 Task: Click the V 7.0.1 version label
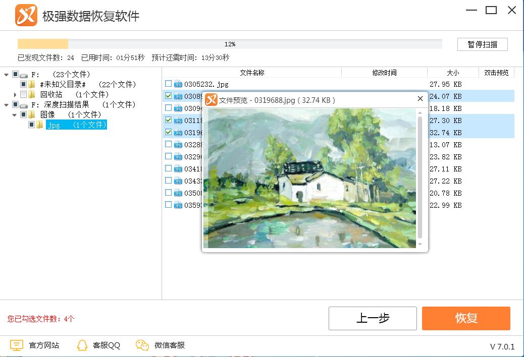[x=502, y=346]
